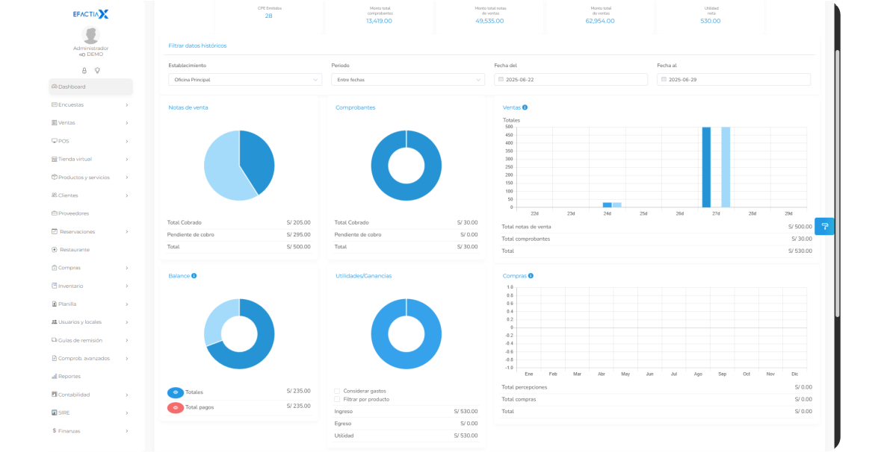Image resolution: width=878 pixels, height=452 pixels.
Task: Open the paint roller theme customizer
Action: click(x=824, y=226)
